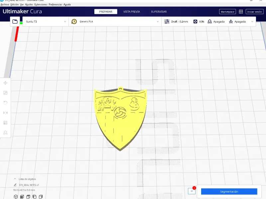Click the print settings sliders icon
266x199 pixels.
point(167,22)
